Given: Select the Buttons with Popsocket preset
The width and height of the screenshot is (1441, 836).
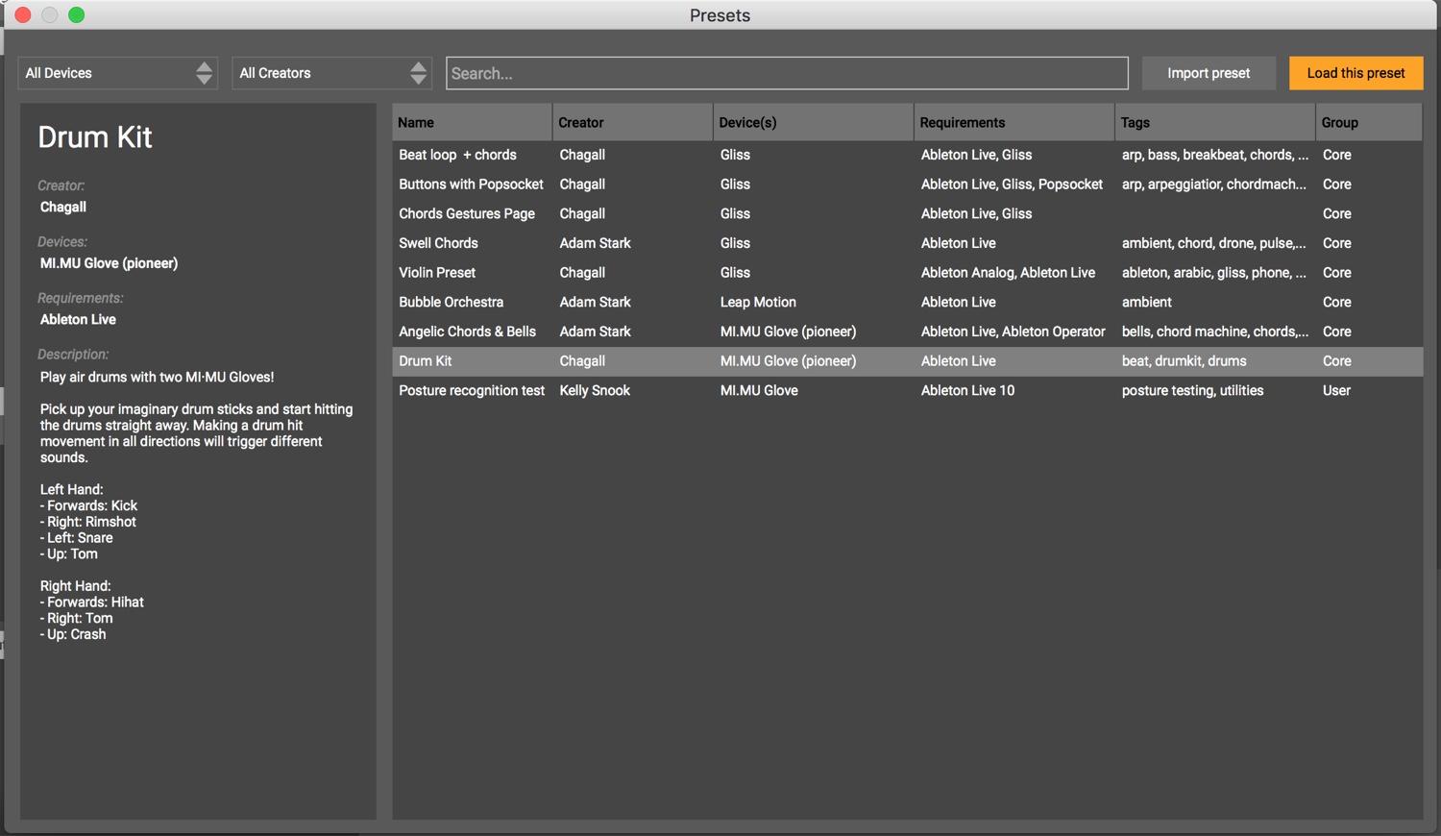Looking at the screenshot, I should tap(907, 184).
